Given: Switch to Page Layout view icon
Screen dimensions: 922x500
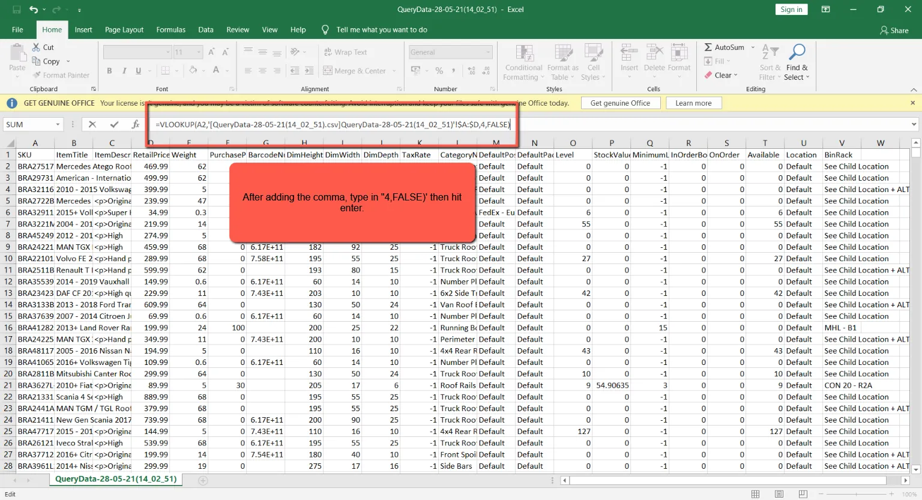Looking at the screenshot, I should click(x=779, y=494).
